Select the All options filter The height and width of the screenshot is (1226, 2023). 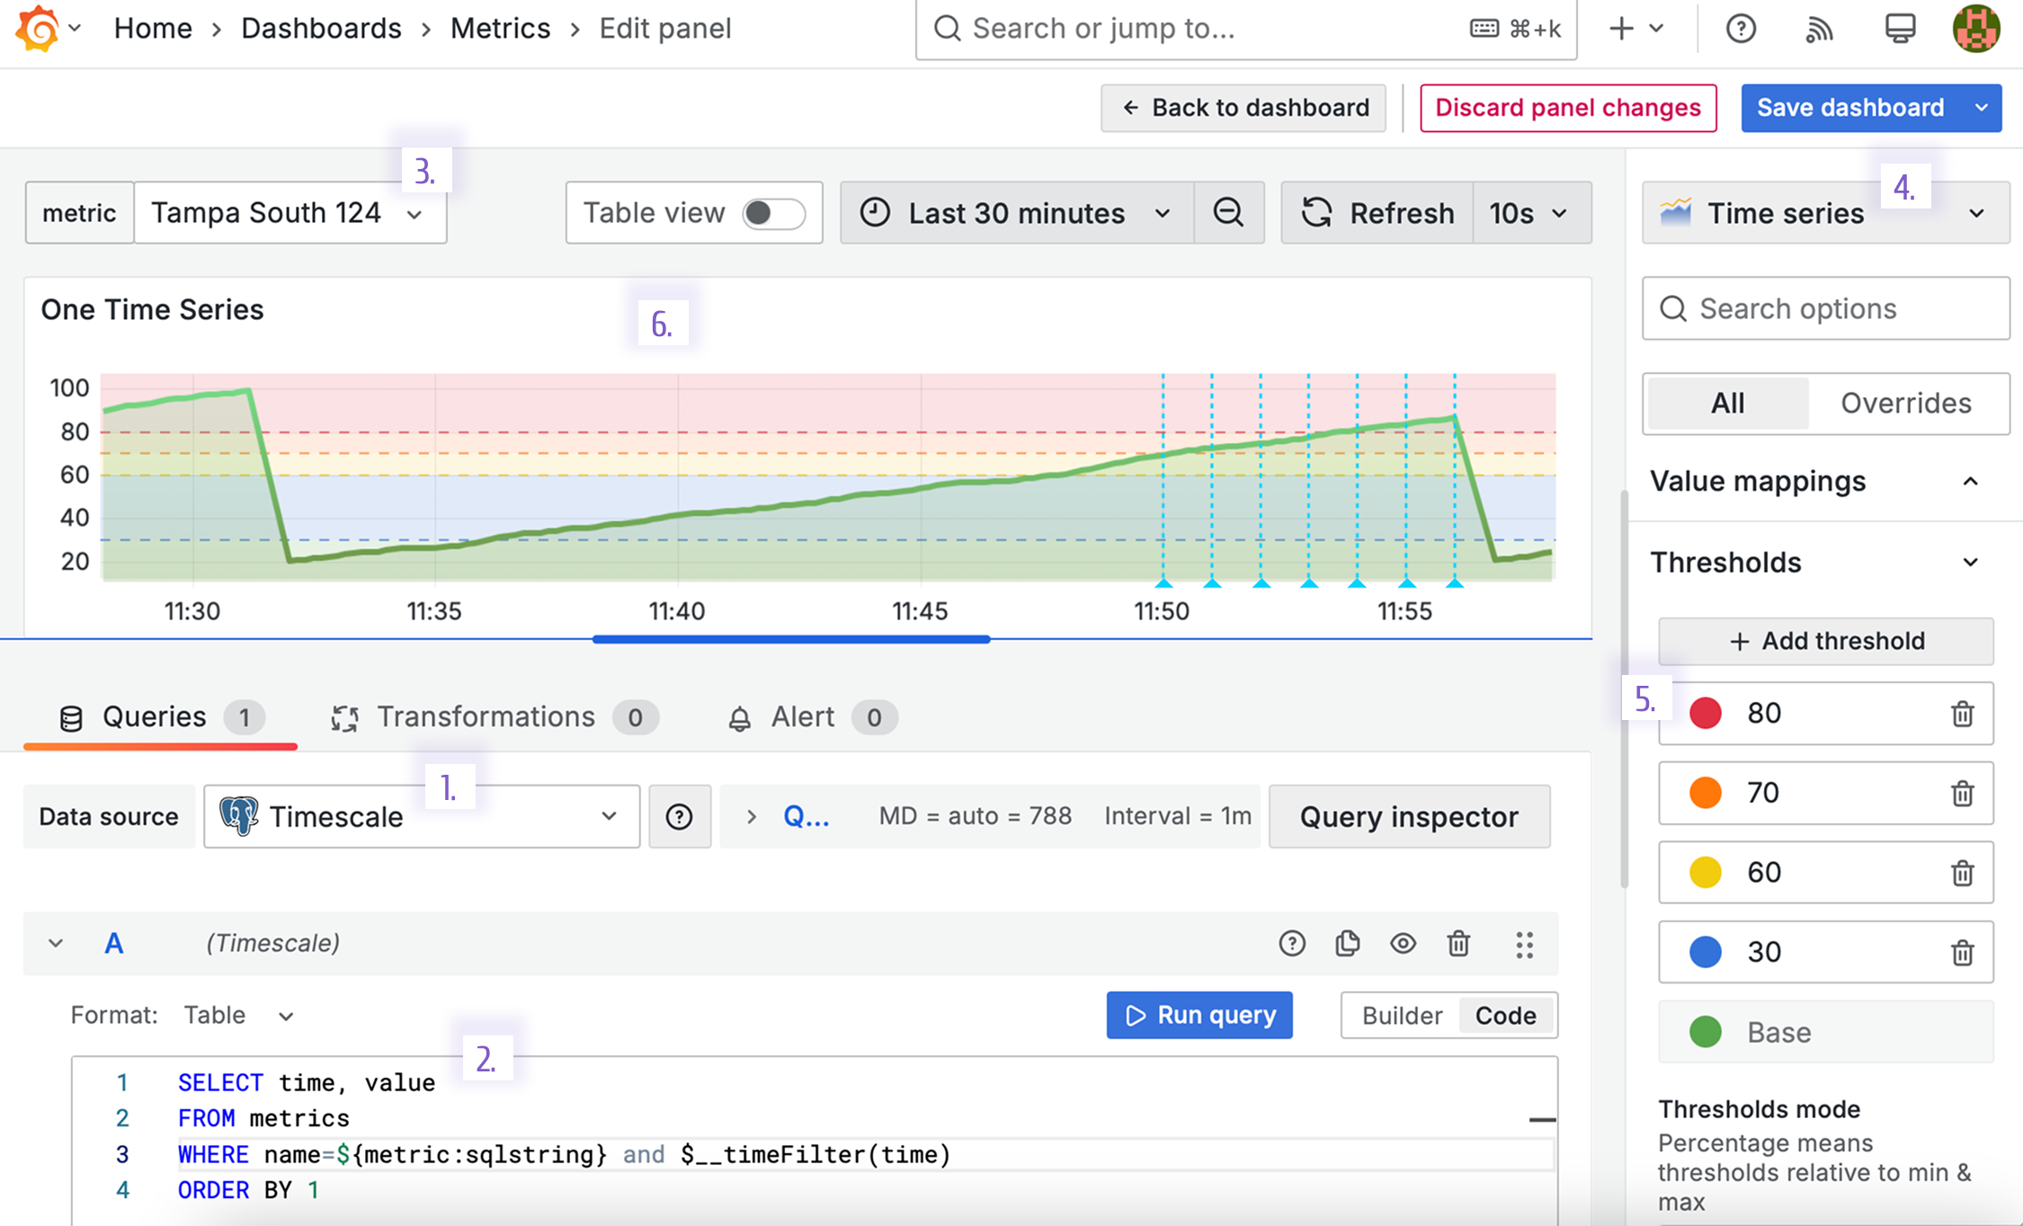(1727, 403)
